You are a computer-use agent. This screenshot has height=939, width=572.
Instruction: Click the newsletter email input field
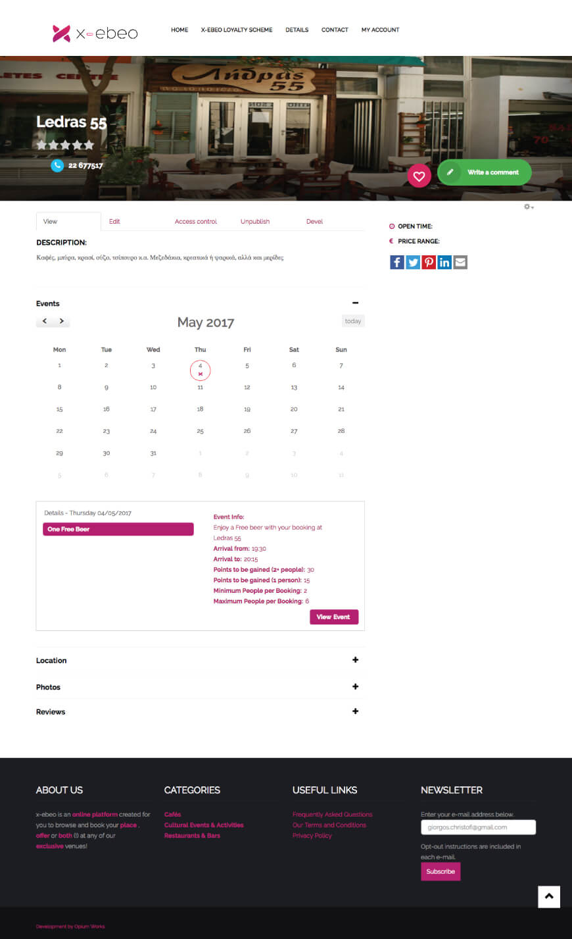pyautogui.click(x=478, y=827)
